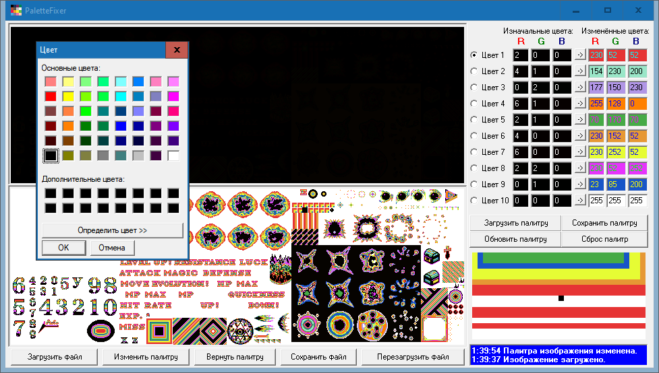Viewport: 659px width, 373px height.
Task: Click Сохранить палитру button
Action: 604,223
